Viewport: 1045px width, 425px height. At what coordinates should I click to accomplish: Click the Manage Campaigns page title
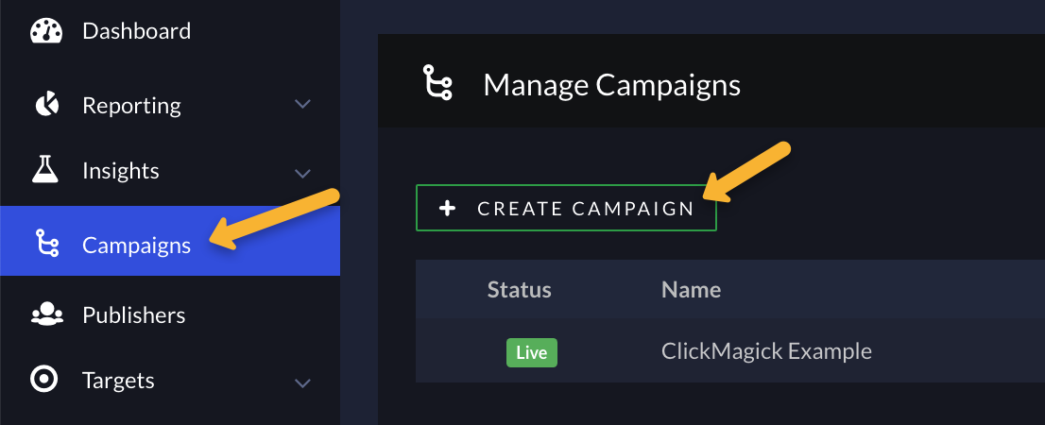612,85
